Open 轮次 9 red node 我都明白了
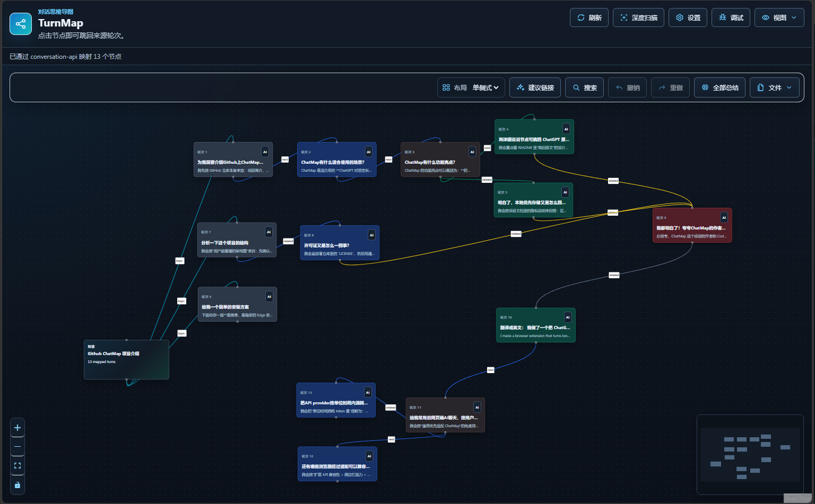The width and height of the screenshot is (815, 504). 692,225
